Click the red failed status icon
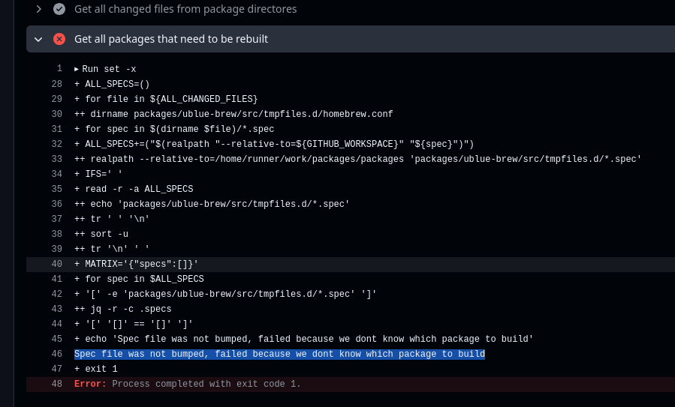The image size is (675, 407). (x=59, y=39)
